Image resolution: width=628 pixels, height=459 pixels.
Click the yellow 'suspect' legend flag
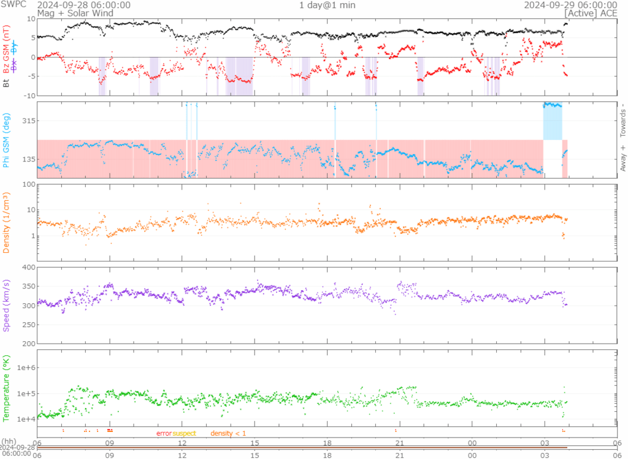(184, 434)
